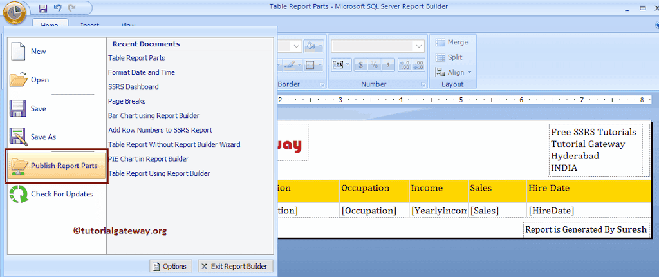659x277 pixels.
Task: Apply comma thousands separator icon
Action: (x=388, y=65)
